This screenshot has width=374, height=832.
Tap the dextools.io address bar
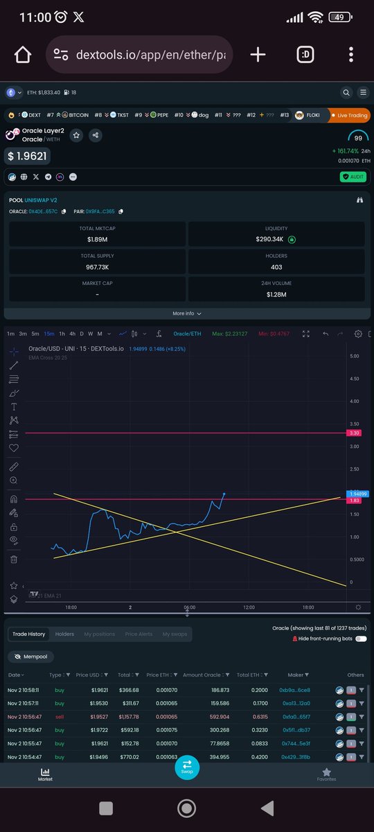pos(138,55)
